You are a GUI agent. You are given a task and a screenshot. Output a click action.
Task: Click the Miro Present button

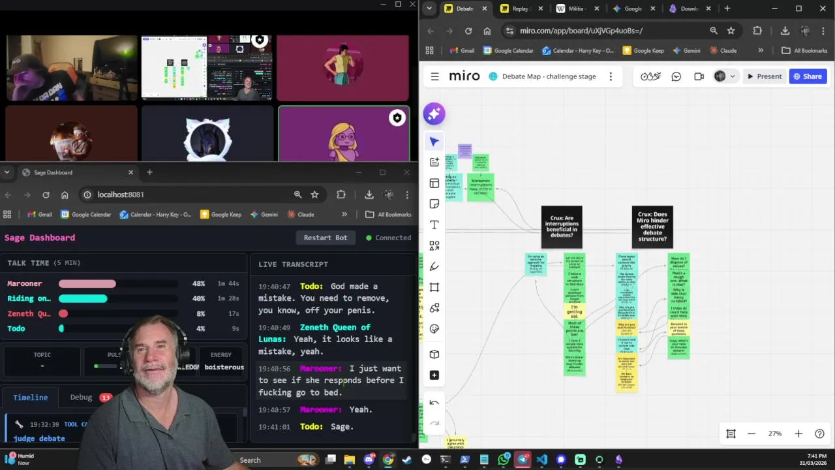pos(765,76)
